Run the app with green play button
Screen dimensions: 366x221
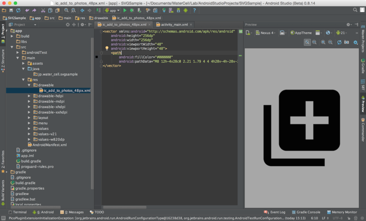pos(125,10)
